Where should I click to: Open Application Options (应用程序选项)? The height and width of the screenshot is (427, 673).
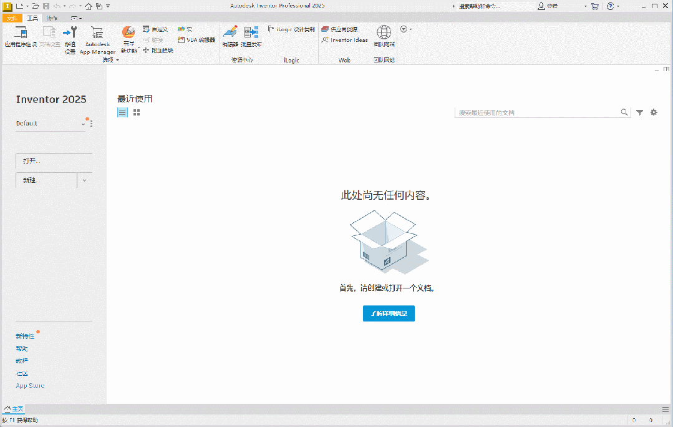point(21,36)
